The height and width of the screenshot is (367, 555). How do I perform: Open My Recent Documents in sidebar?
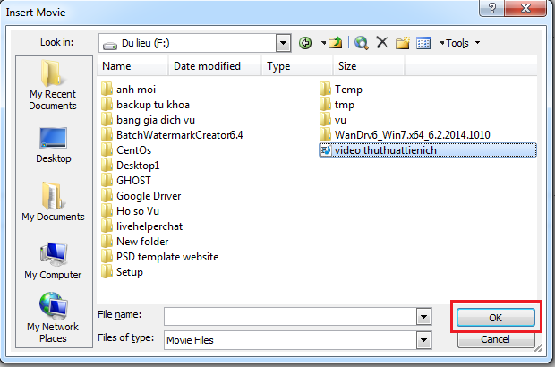click(53, 86)
